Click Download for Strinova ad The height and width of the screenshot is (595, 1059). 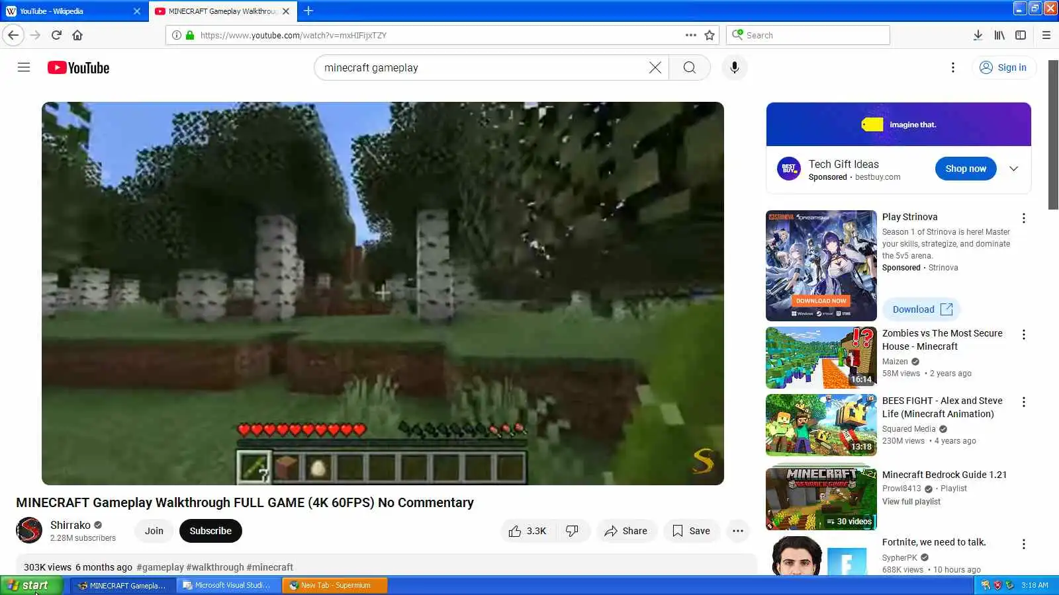(921, 309)
